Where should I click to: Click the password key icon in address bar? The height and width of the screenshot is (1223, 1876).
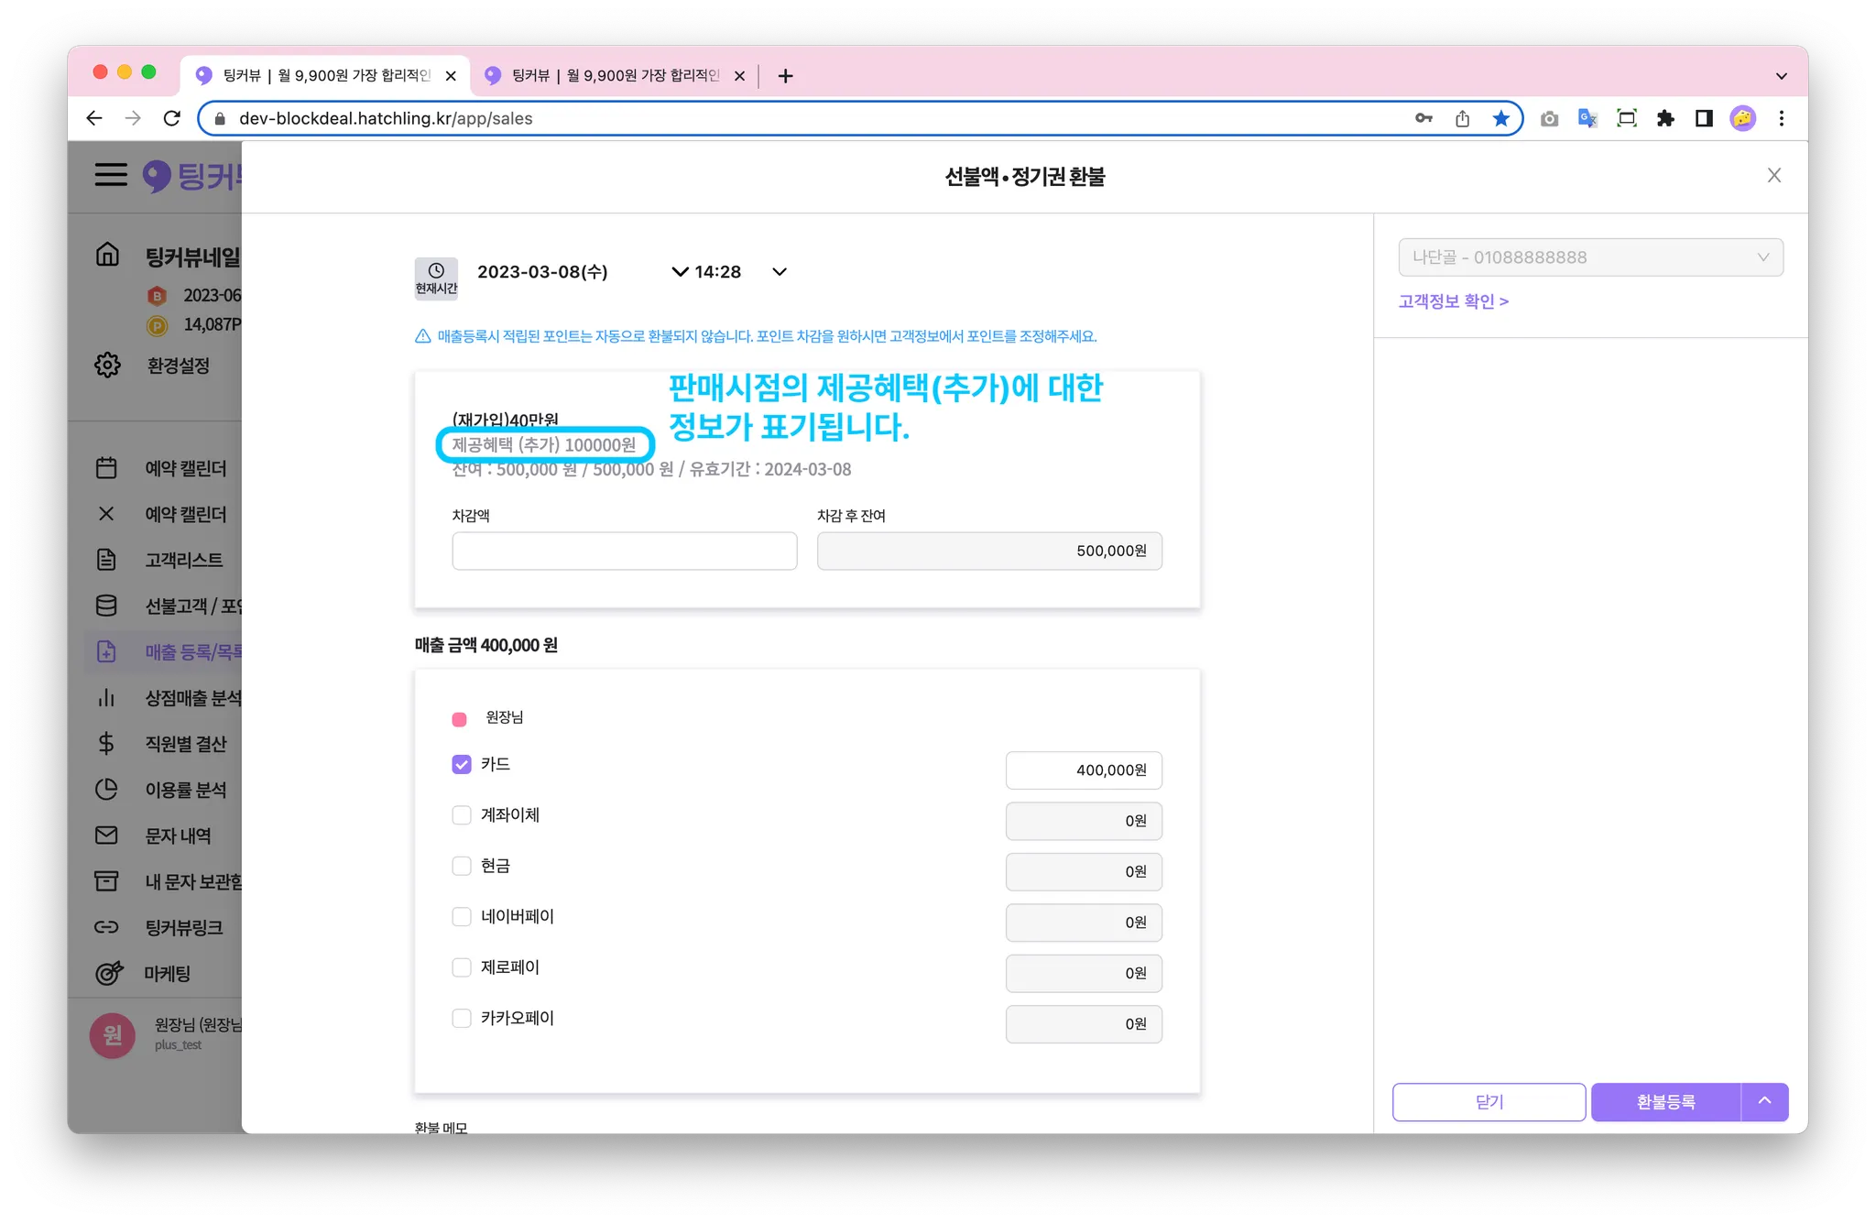[1423, 118]
